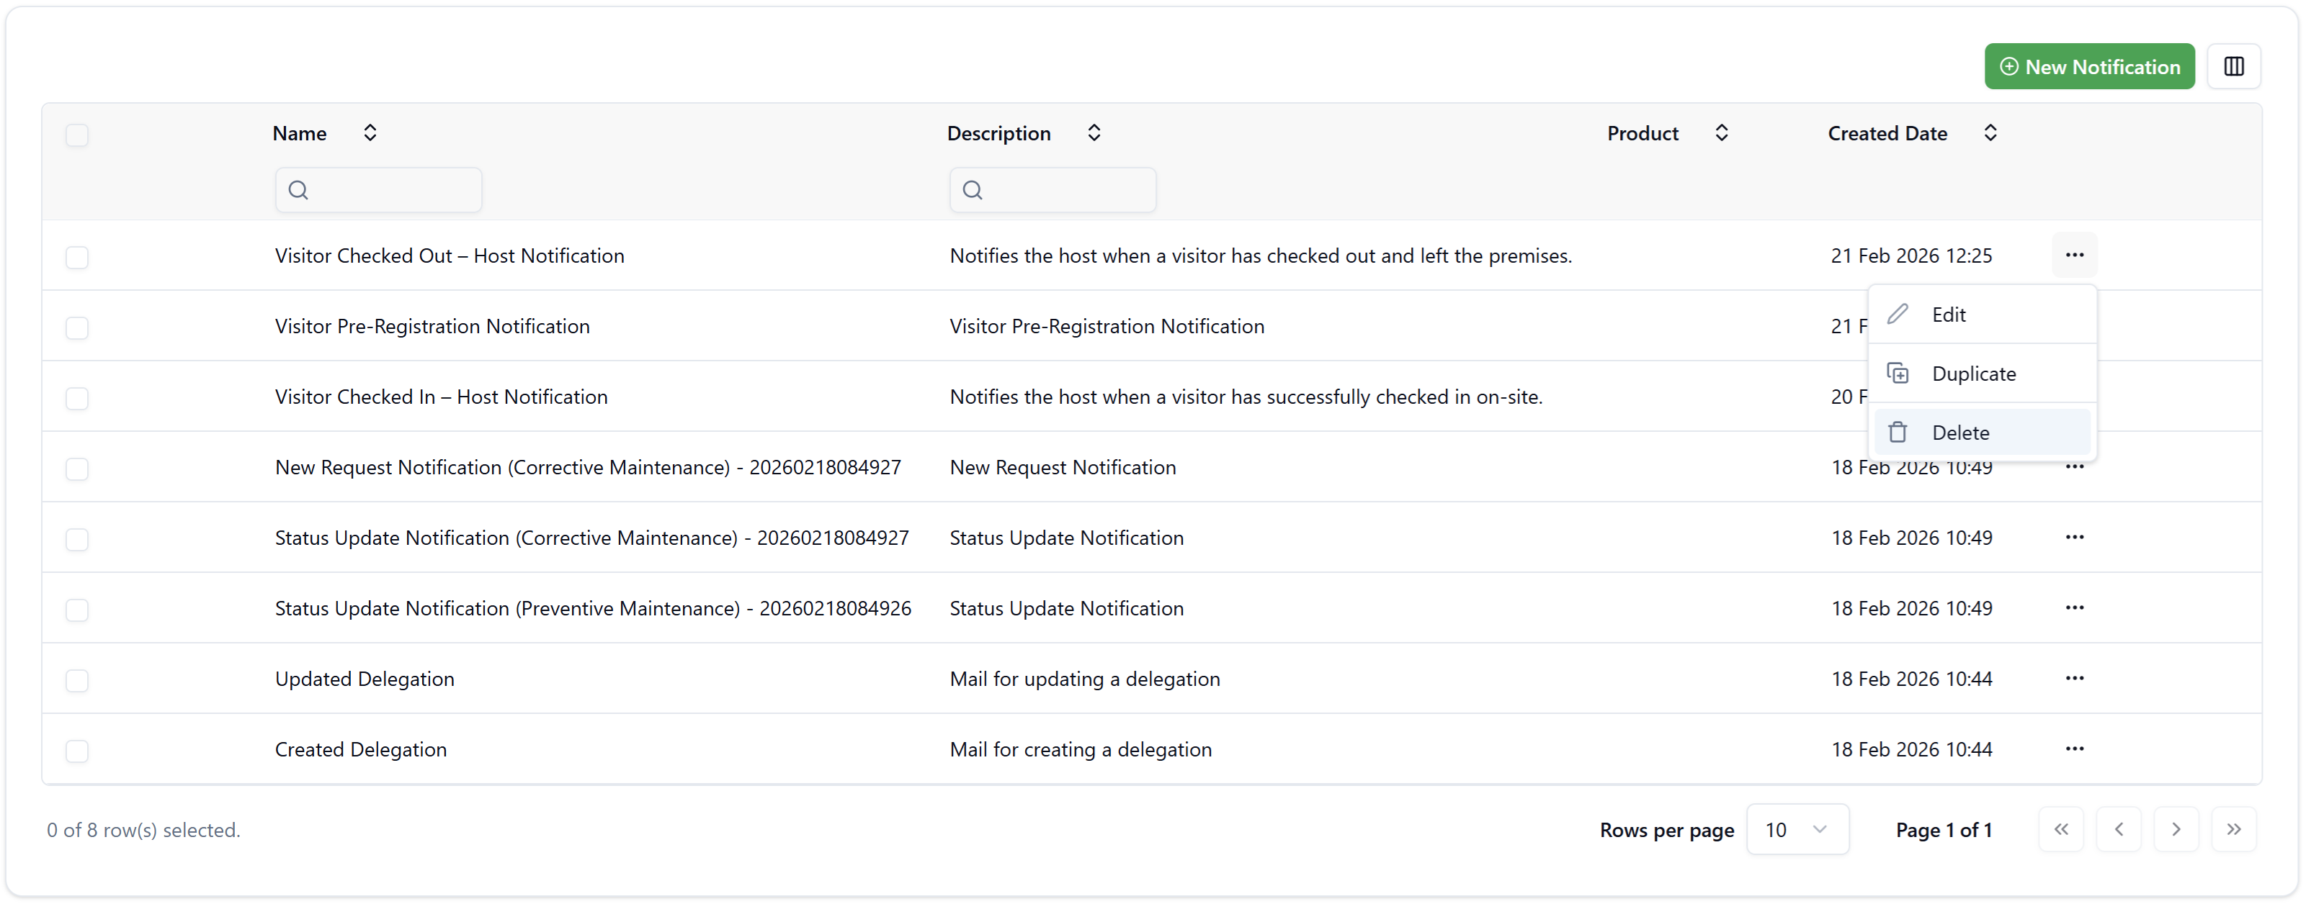Open actions menu for Status Update Corrective row
Viewport: 2306px width, 904px height.
coord(2074,538)
